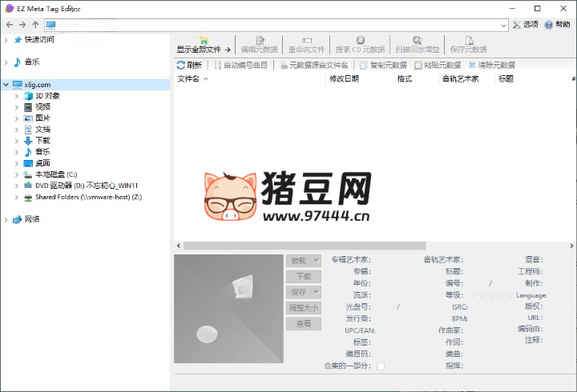Click the scrollbar right arrow
This screenshot has height=392, width=577.
point(571,246)
